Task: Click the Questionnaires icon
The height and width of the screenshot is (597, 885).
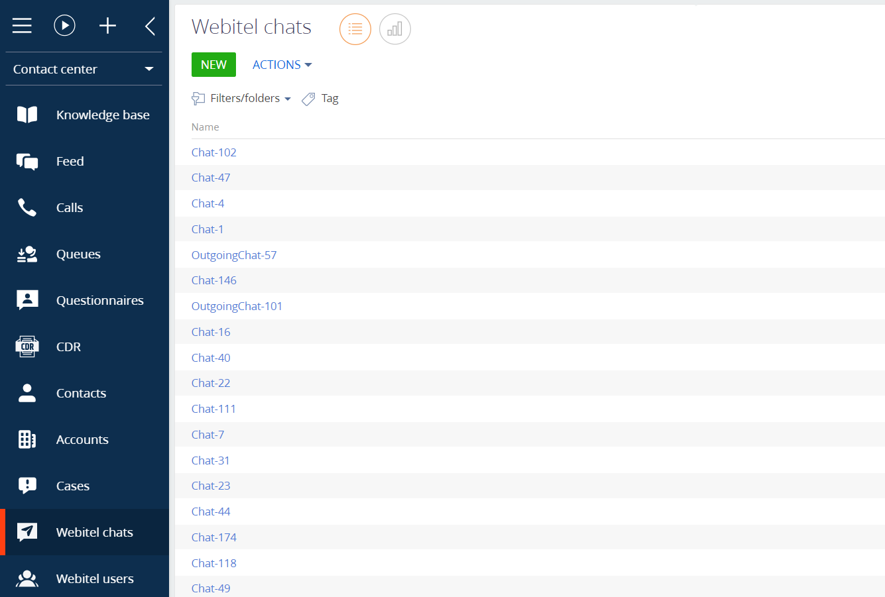Action: (27, 300)
